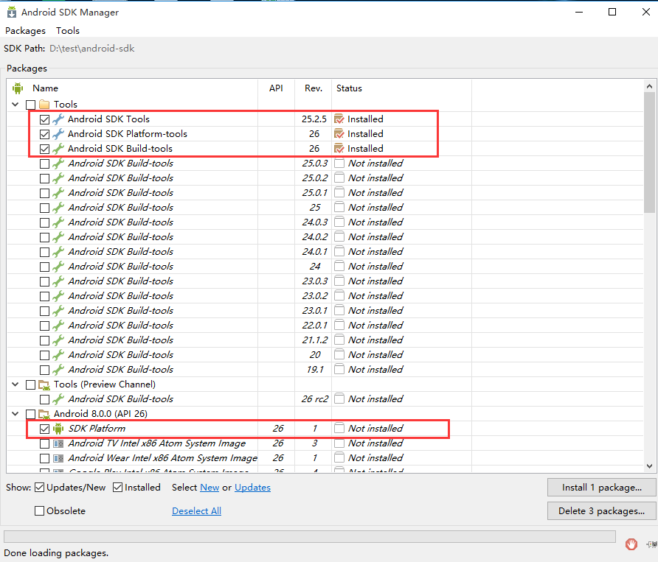Click the Rev. column header
Viewport: 658px width, 562px height.
pos(313,88)
